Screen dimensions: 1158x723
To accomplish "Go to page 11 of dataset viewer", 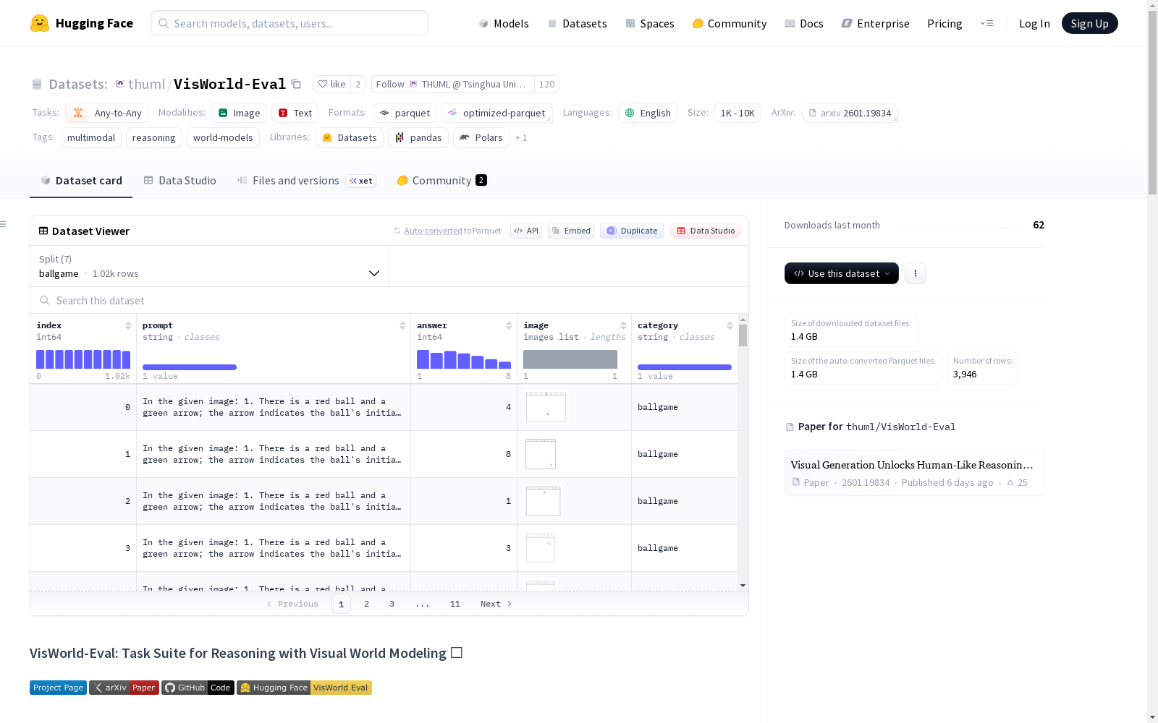I will pos(455,604).
